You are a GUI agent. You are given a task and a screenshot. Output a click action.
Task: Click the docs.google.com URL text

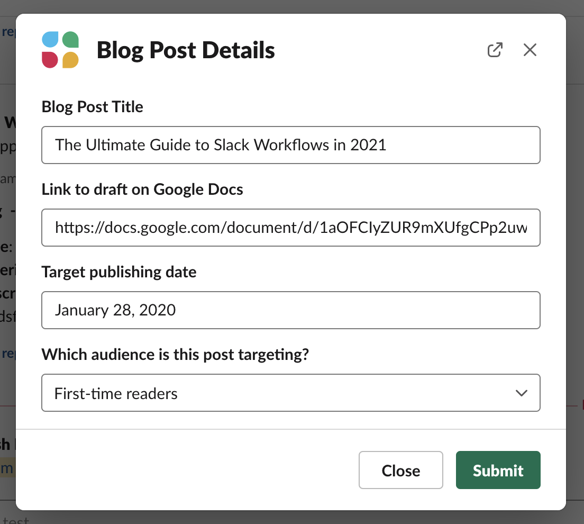coord(291,228)
